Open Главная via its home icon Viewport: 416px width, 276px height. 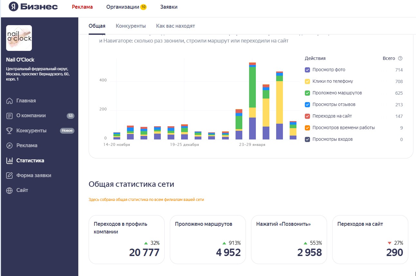click(x=10, y=101)
